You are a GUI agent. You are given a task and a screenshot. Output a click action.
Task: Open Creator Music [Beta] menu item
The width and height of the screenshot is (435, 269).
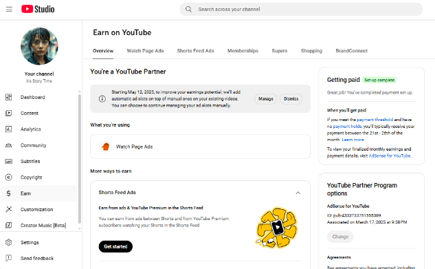click(x=43, y=225)
